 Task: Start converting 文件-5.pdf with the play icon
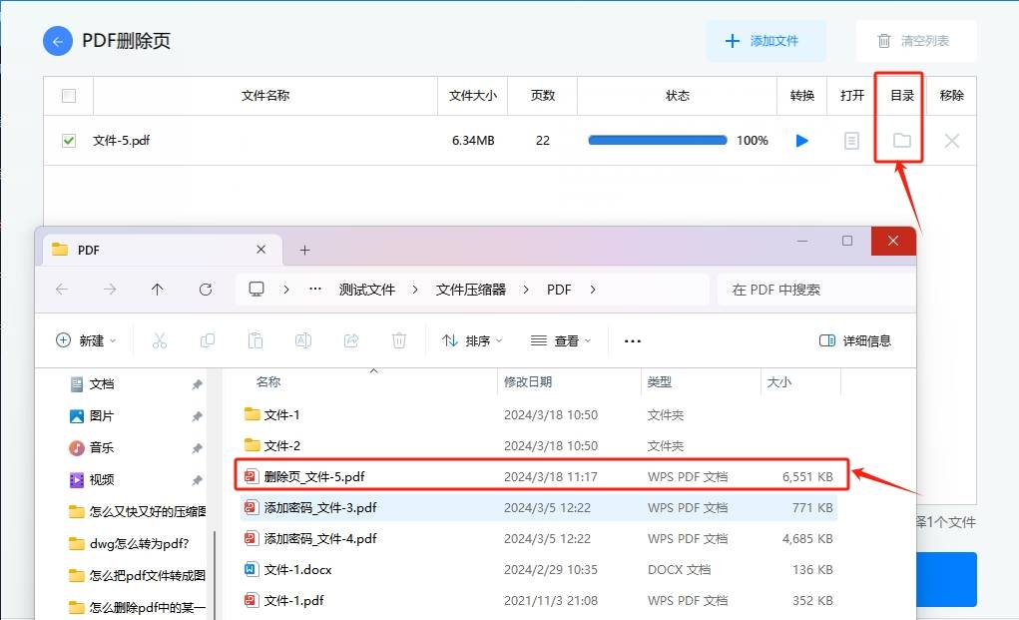[x=801, y=140]
